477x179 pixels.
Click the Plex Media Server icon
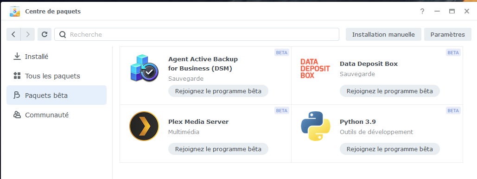[x=144, y=126]
